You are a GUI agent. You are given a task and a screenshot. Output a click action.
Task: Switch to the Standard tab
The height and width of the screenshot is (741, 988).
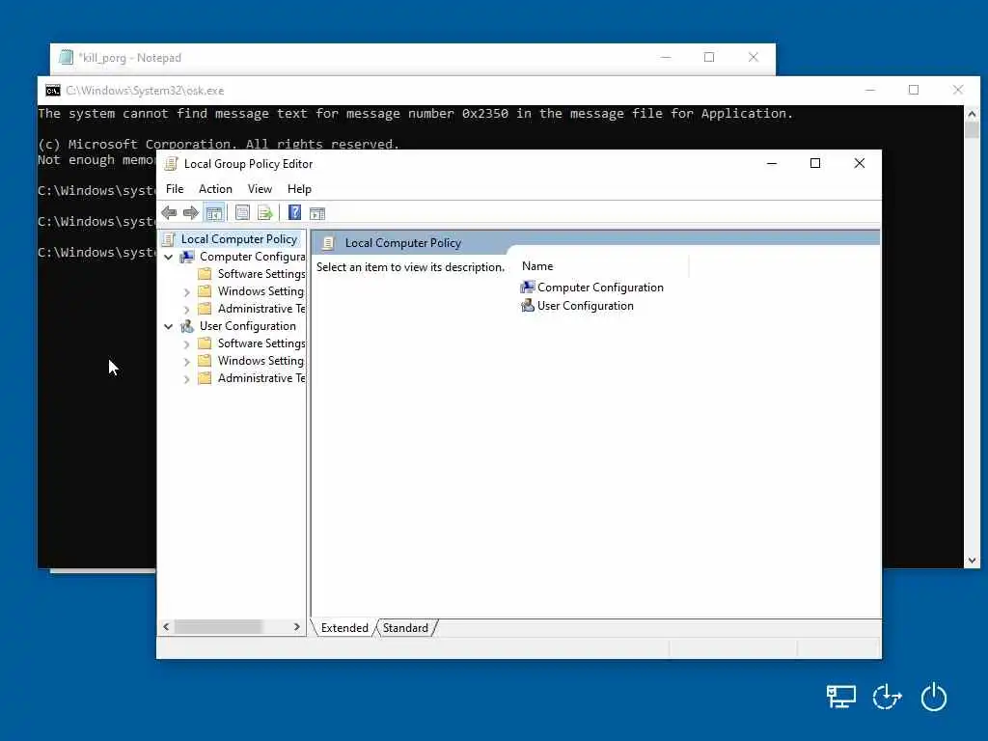tap(405, 628)
